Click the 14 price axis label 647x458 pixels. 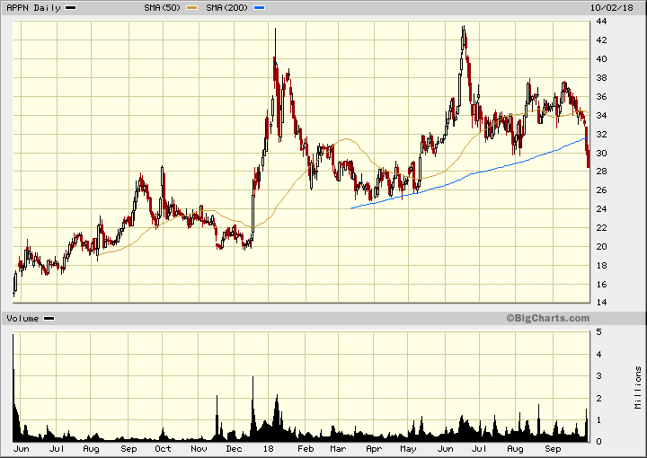click(x=601, y=303)
